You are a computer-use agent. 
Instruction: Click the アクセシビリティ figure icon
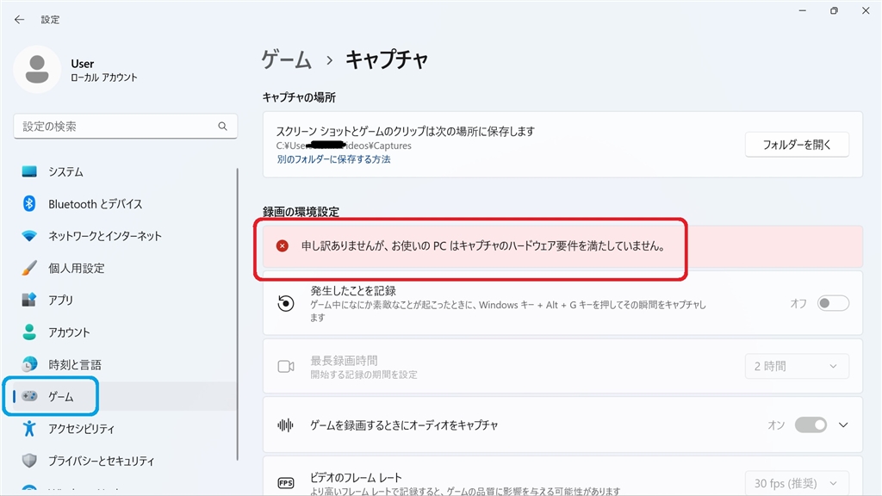(x=29, y=429)
